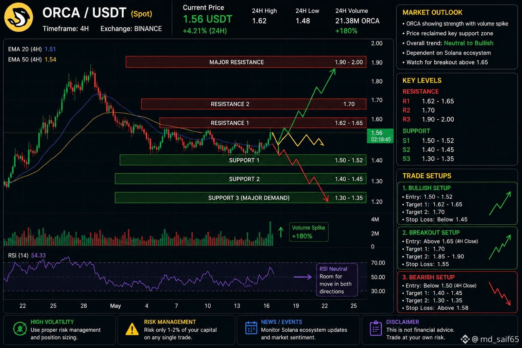Image resolution: width=522 pixels, height=348 pixels.
Task: Click the R1 row 1.62 - 1.65
Action: [428, 101]
